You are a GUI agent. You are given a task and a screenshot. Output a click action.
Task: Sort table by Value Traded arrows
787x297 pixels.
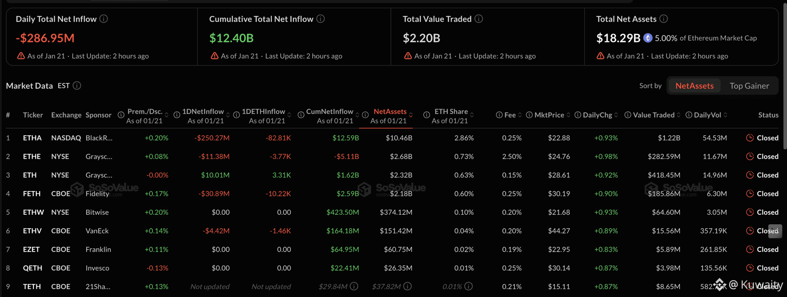tap(678, 115)
